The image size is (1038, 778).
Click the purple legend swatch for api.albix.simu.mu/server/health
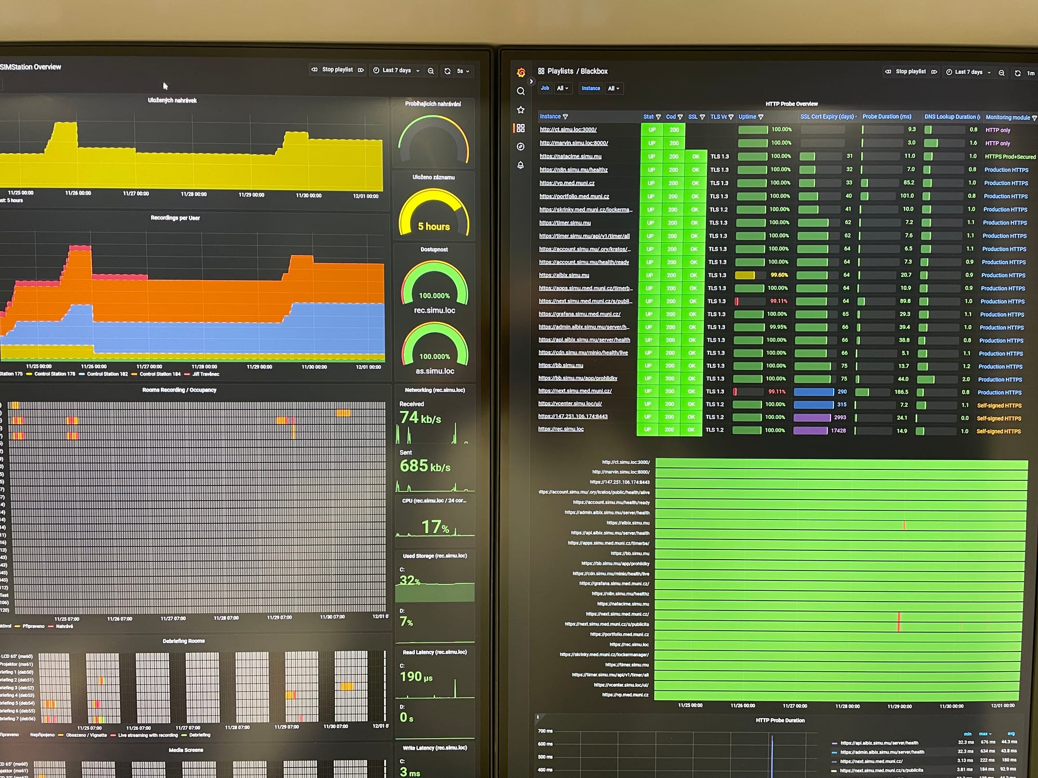point(834,743)
